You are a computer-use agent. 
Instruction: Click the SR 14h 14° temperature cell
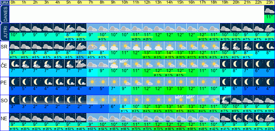170,52
